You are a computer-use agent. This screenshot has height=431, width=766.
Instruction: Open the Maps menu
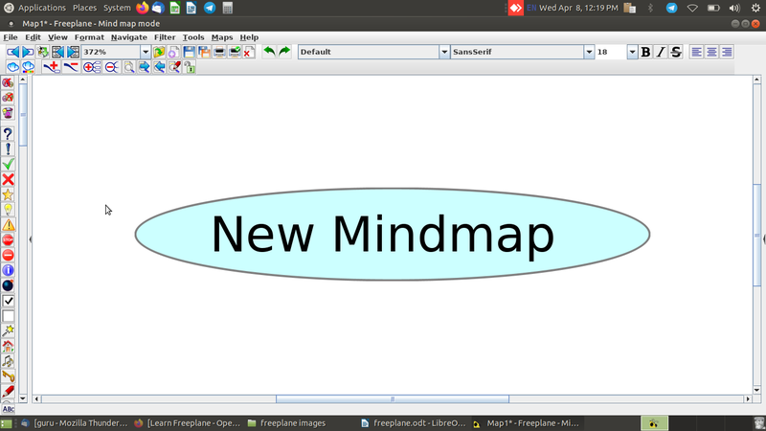click(222, 37)
